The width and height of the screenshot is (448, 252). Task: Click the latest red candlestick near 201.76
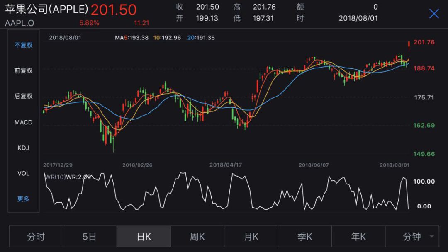point(409,45)
